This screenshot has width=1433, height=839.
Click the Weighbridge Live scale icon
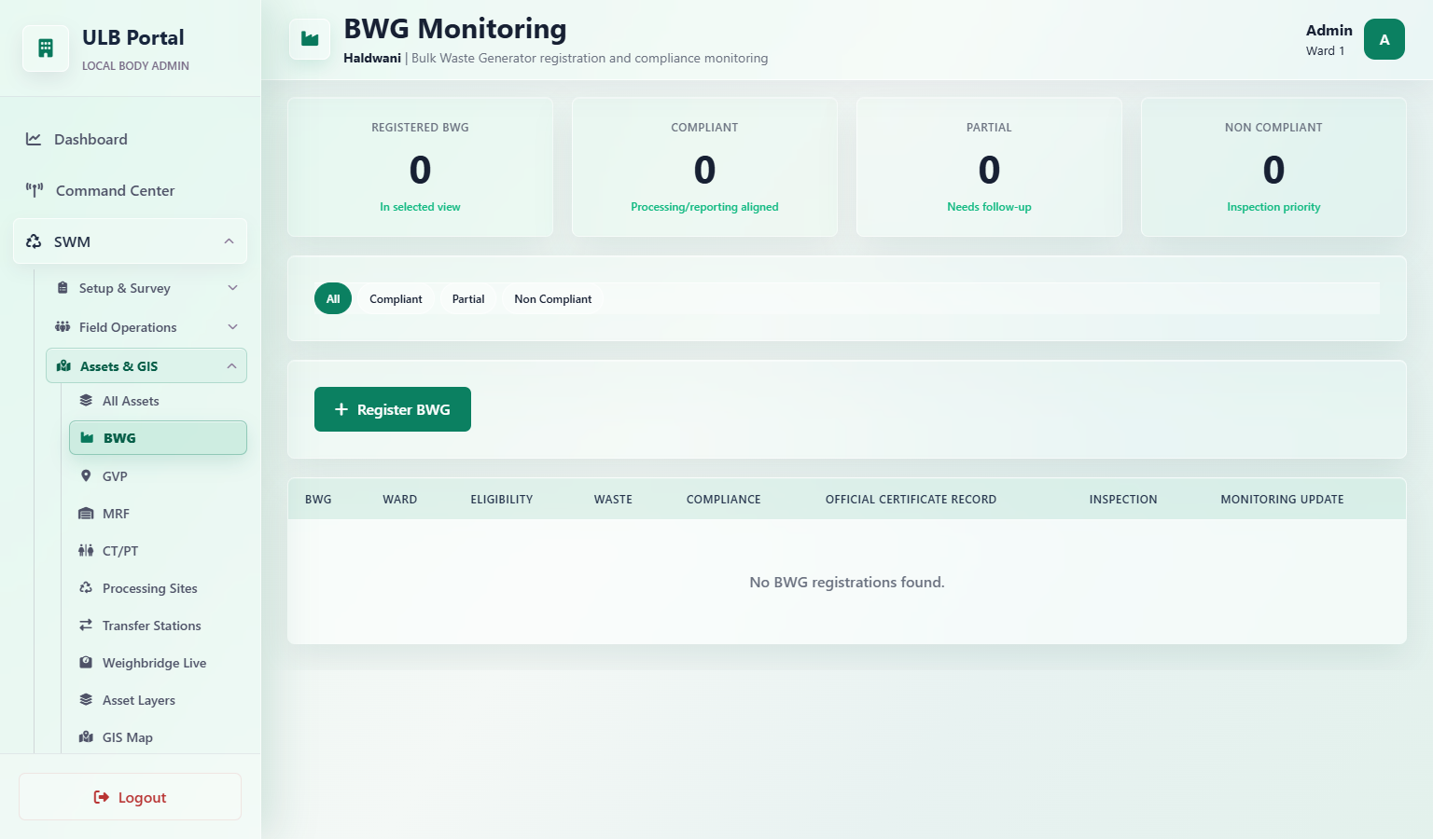click(86, 663)
